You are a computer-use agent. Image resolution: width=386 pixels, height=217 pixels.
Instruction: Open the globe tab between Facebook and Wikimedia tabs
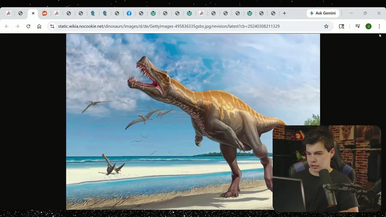(141, 13)
